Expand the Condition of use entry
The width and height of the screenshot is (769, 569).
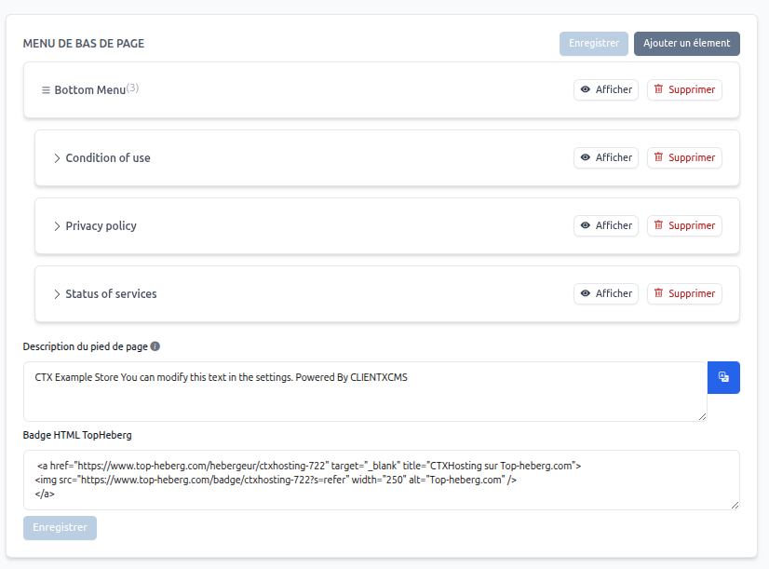tap(56, 157)
